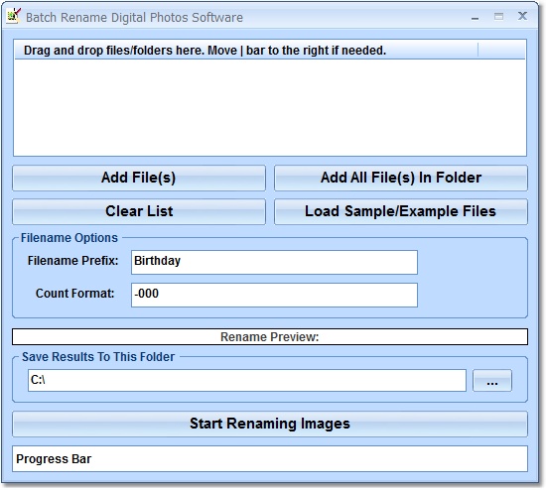Viewport: 546px width, 490px height.
Task: Click the Rename Preview bar
Action: (270, 336)
